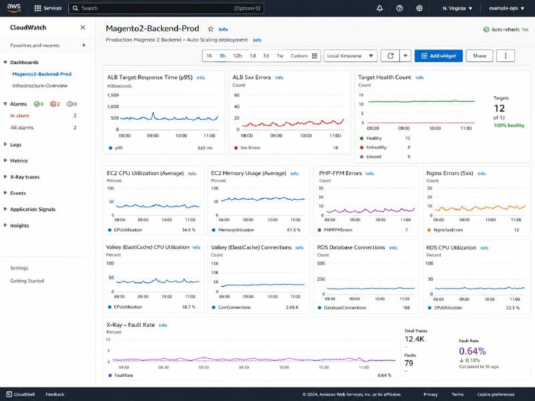Click Info next to RDS CPU Utilization
The width and height of the screenshot is (535, 401).
coord(484,248)
